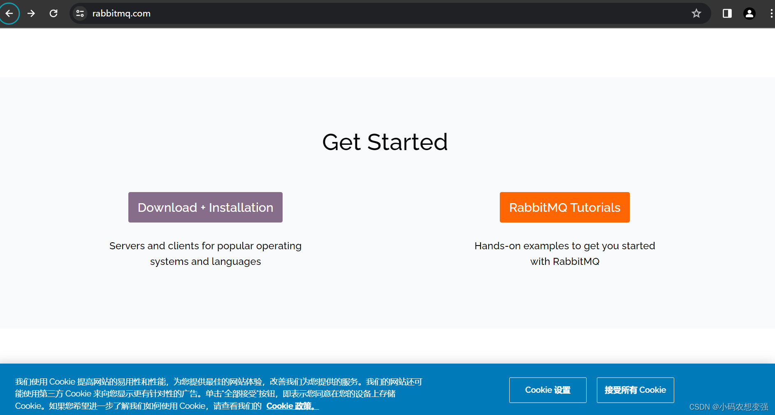Follow the Cookie 政策 link
This screenshot has height=415, width=775.
[292, 406]
